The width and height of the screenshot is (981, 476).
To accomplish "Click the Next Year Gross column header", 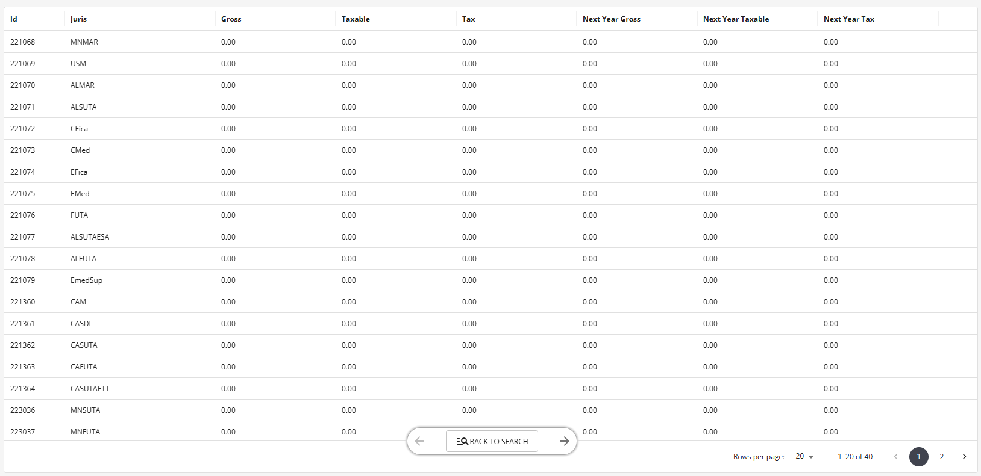I will [x=611, y=19].
